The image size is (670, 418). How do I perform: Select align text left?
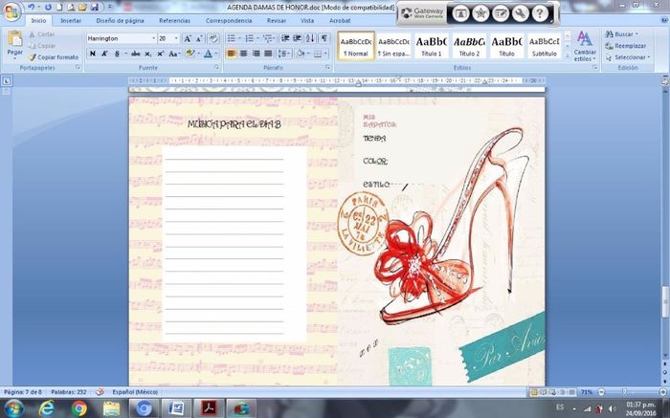point(232,54)
